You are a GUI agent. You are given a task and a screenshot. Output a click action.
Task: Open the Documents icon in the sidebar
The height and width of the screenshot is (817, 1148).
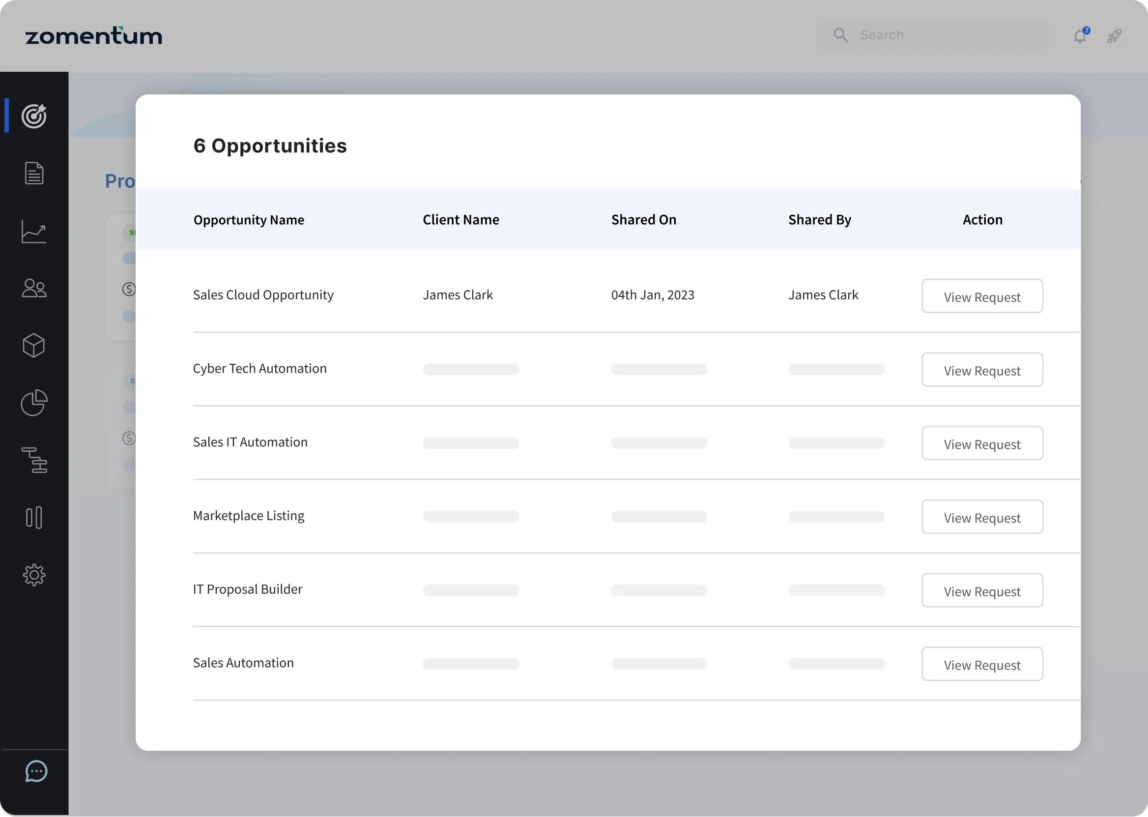[x=34, y=174]
